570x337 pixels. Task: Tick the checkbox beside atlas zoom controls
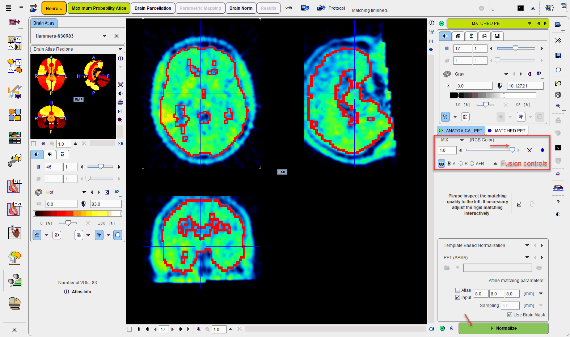tap(34, 144)
